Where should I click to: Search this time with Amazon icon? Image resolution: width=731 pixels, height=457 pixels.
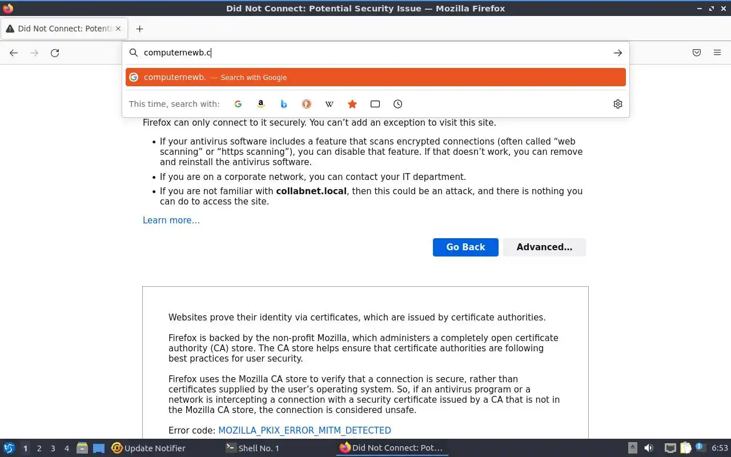(x=261, y=104)
